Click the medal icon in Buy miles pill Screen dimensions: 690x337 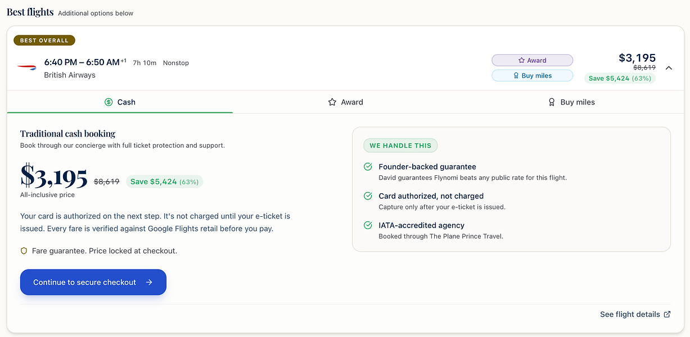tap(516, 76)
